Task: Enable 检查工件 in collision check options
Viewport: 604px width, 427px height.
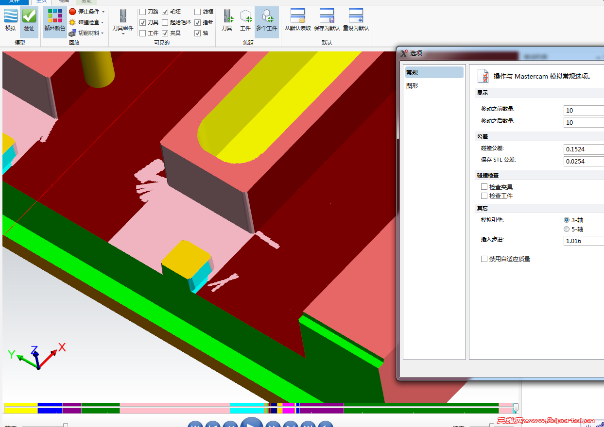Action: click(x=484, y=196)
